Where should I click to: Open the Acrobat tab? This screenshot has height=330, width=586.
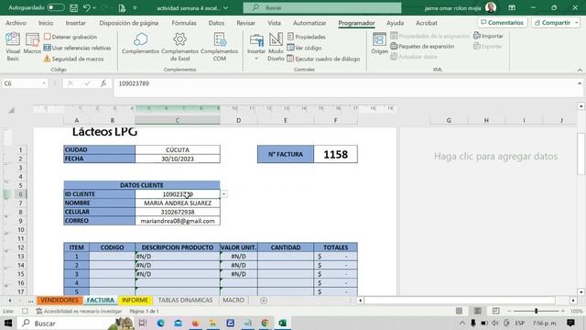427,23
